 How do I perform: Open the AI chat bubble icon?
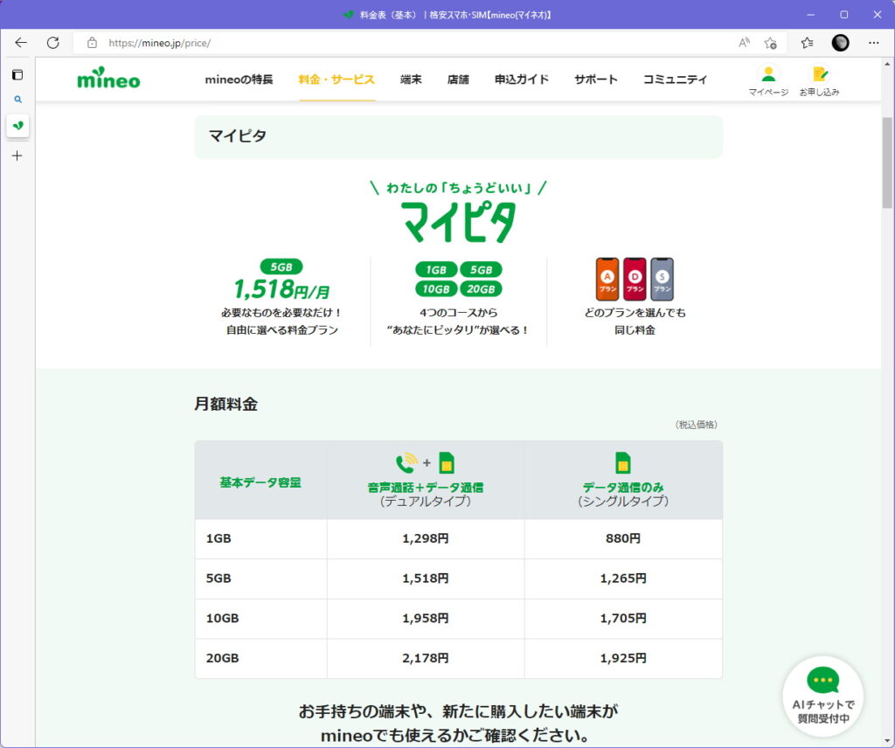click(822, 696)
